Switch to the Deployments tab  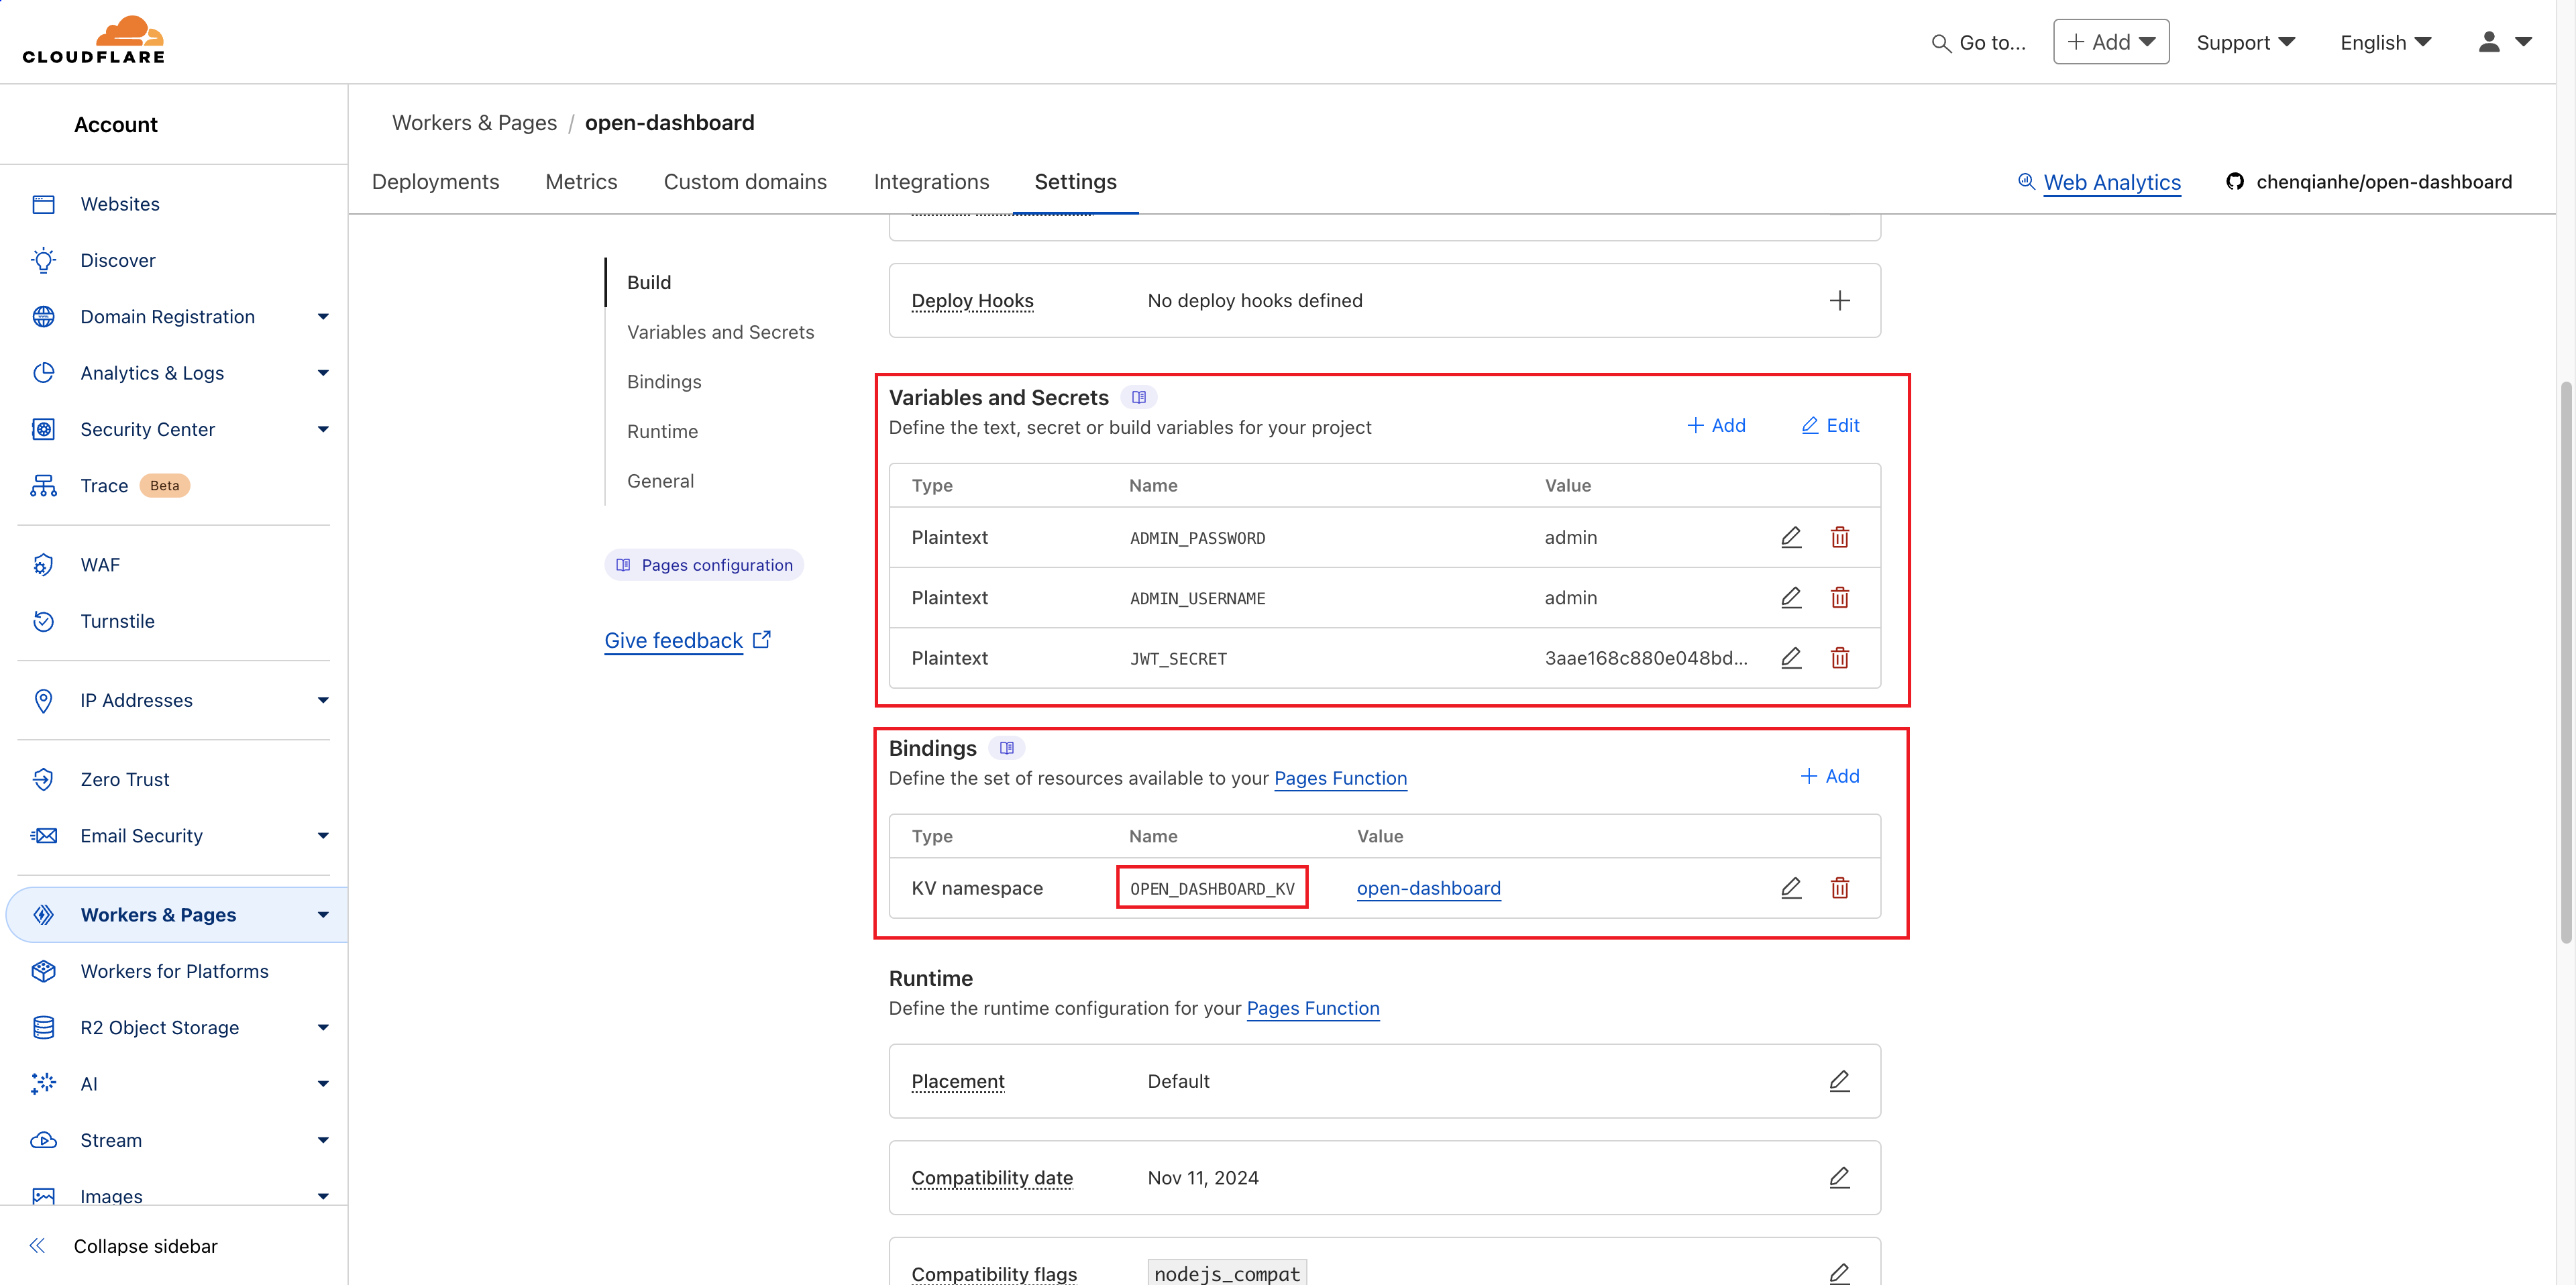click(435, 181)
